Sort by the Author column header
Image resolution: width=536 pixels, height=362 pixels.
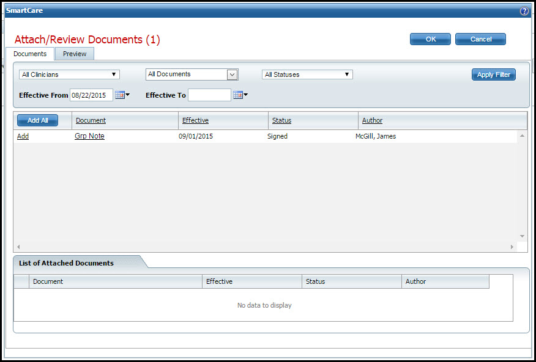[x=372, y=120]
